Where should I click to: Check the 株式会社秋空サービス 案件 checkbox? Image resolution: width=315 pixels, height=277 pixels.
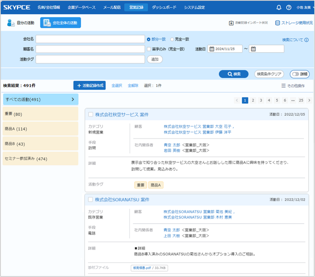click(91, 115)
